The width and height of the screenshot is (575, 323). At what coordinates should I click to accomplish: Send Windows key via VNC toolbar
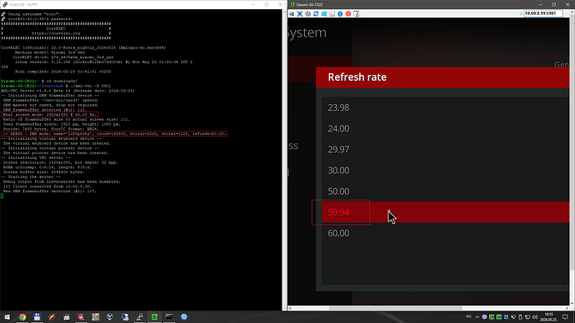pyautogui.click(x=324, y=13)
